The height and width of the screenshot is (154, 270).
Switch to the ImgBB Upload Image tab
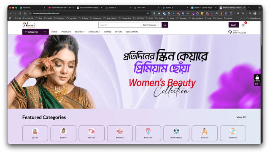coord(204,8)
